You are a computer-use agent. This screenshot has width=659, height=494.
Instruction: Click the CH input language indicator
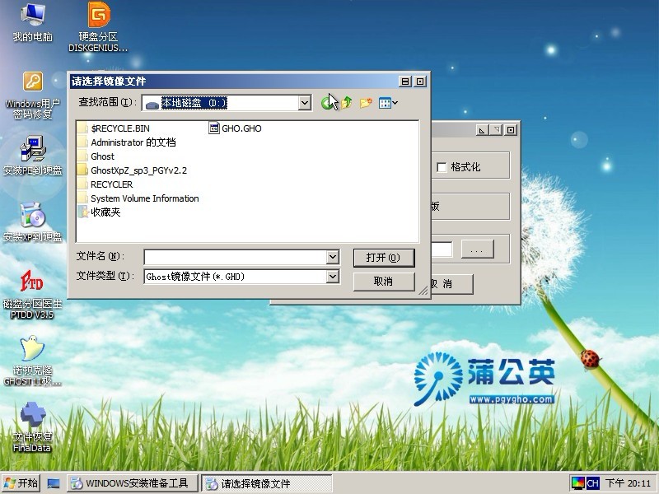click(592, 483)
